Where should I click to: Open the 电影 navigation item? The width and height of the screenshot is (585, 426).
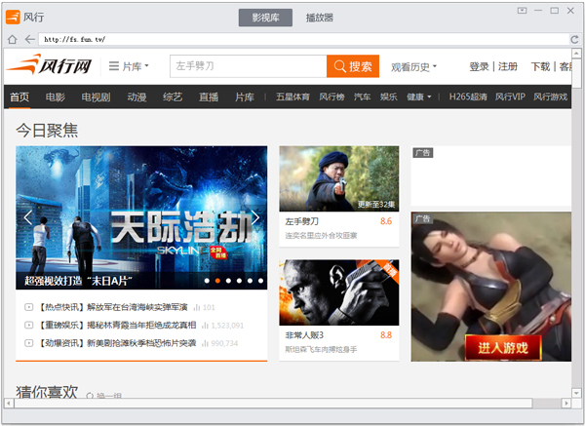tap(56, 97)
